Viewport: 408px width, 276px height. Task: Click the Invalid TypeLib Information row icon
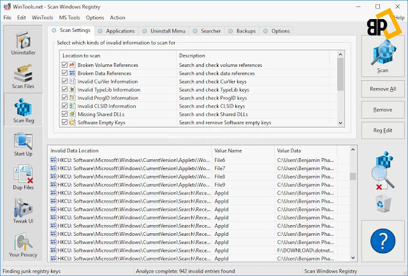[x=72, y=89]
